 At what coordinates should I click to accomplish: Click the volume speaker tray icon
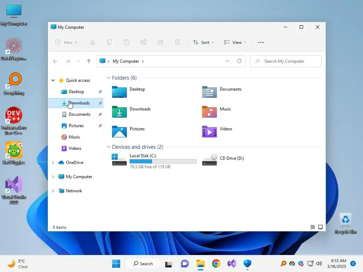pyautogui.click(x=319, y=263)
